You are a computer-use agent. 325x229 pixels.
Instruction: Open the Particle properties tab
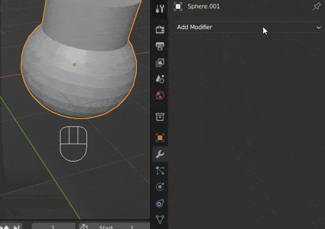160,171
